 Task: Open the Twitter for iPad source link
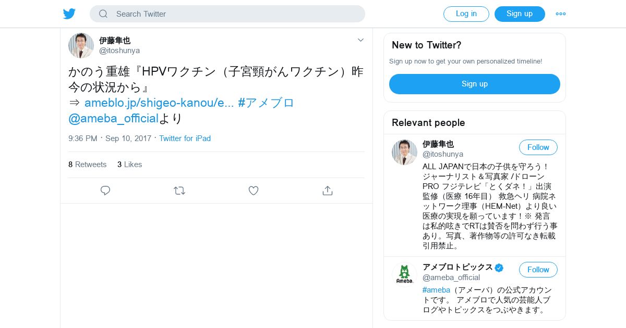pos(185,138)
